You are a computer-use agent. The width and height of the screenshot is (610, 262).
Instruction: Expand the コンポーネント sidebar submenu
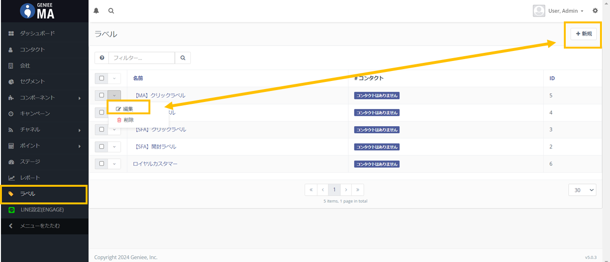pyautogui.click(x=44, y=98)
